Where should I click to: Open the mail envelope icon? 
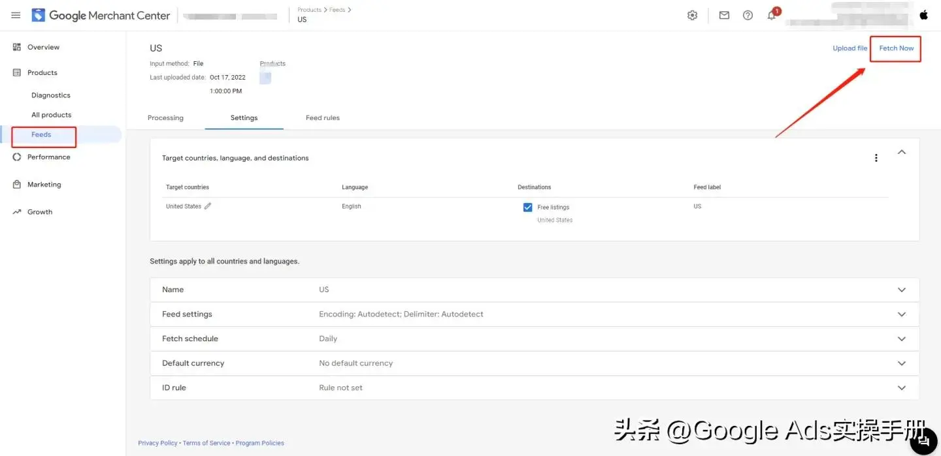(x=724, y=15)
